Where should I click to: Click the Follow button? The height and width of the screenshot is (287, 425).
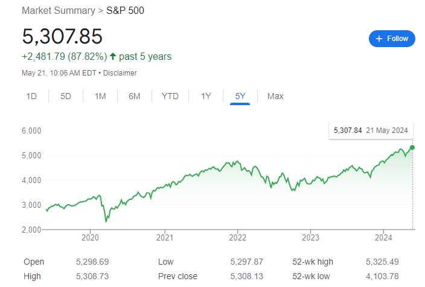pyautogui.click(x=392, y=39)
